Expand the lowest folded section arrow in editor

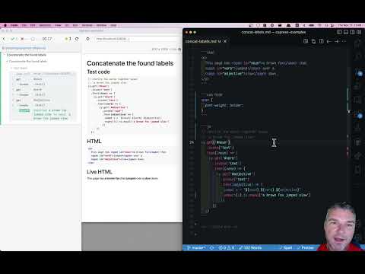(195, 234)
